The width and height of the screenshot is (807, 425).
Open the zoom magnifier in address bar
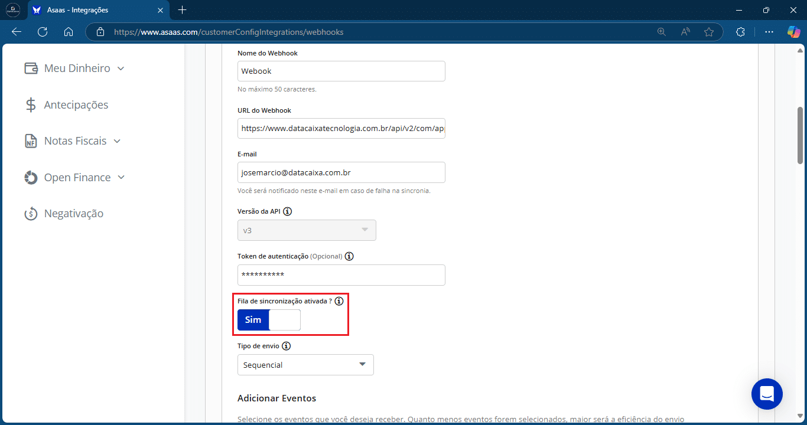tap(662, 32)
